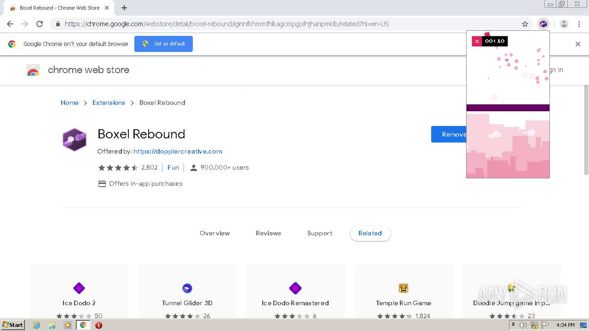
Task: Reload the page
Action: (40, 24)
